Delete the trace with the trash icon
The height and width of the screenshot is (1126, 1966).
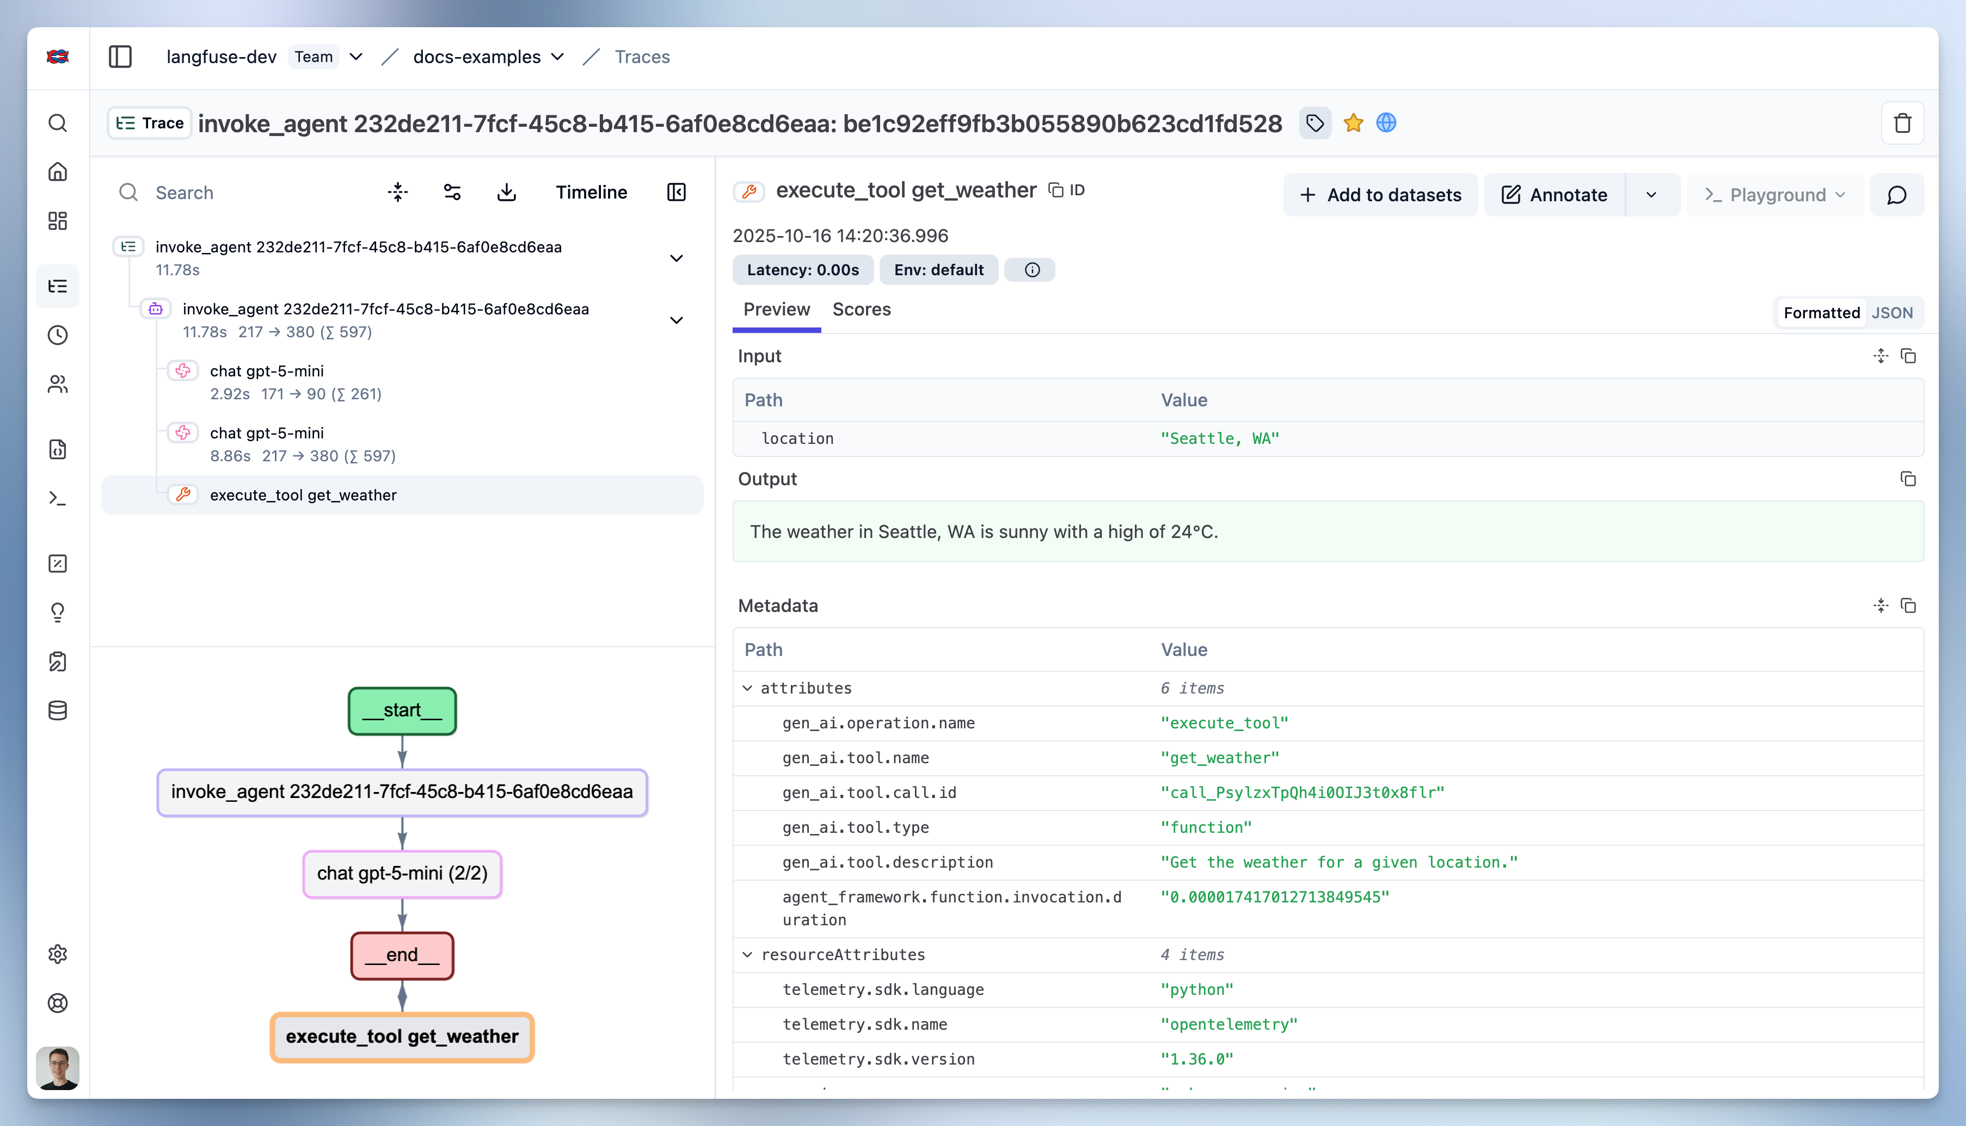[x=1903, y=122]
